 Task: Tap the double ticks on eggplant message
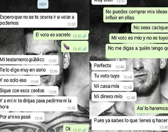point(84,49)
